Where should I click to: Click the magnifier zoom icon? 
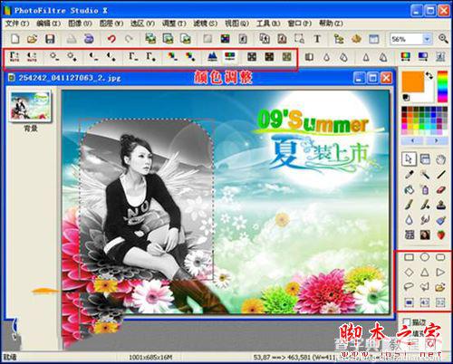443,39
